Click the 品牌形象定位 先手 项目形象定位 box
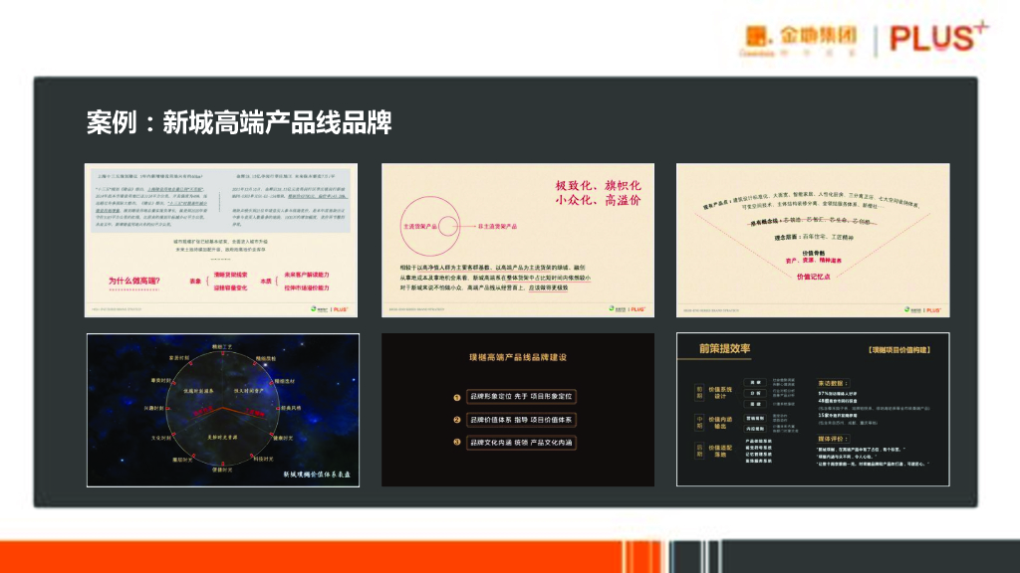Image resolution: width=1020 pixels, height=573 pixels. pyautogui.click(x=521, y=396)
